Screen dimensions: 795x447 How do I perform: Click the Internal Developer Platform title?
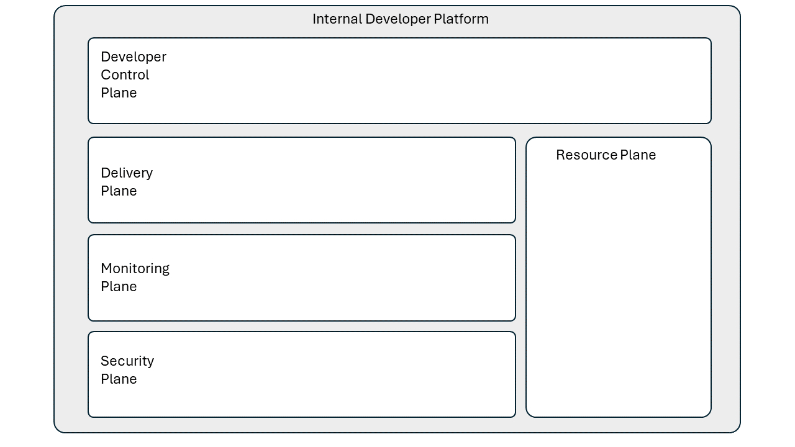pyautogui.click(x=400, y=19)
